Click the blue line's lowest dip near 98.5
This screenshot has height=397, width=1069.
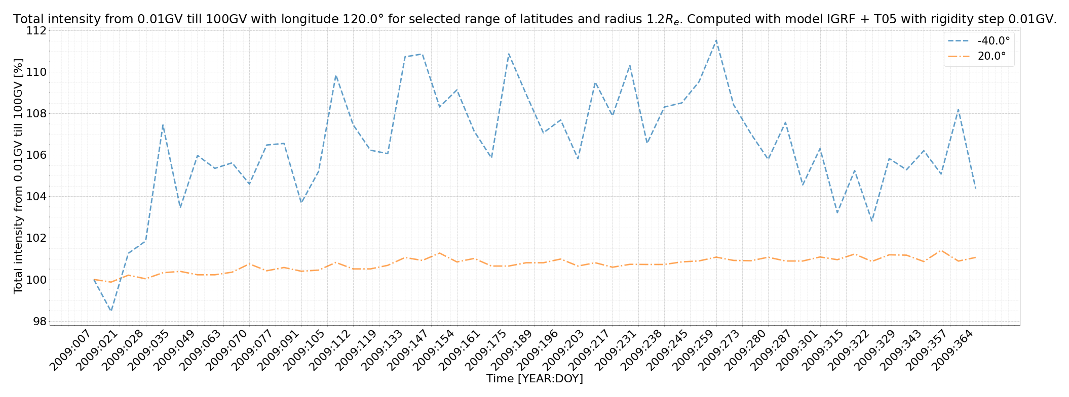click(111, 311)
